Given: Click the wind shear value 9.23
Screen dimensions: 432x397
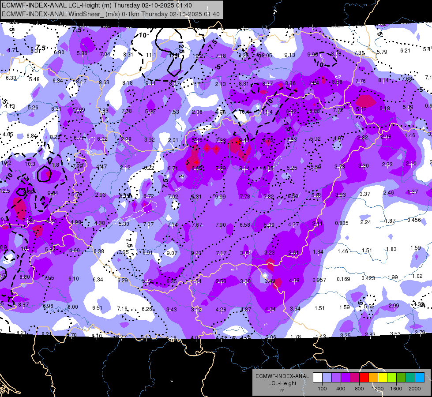Looking at the screenshot, I should click(196, 253).
